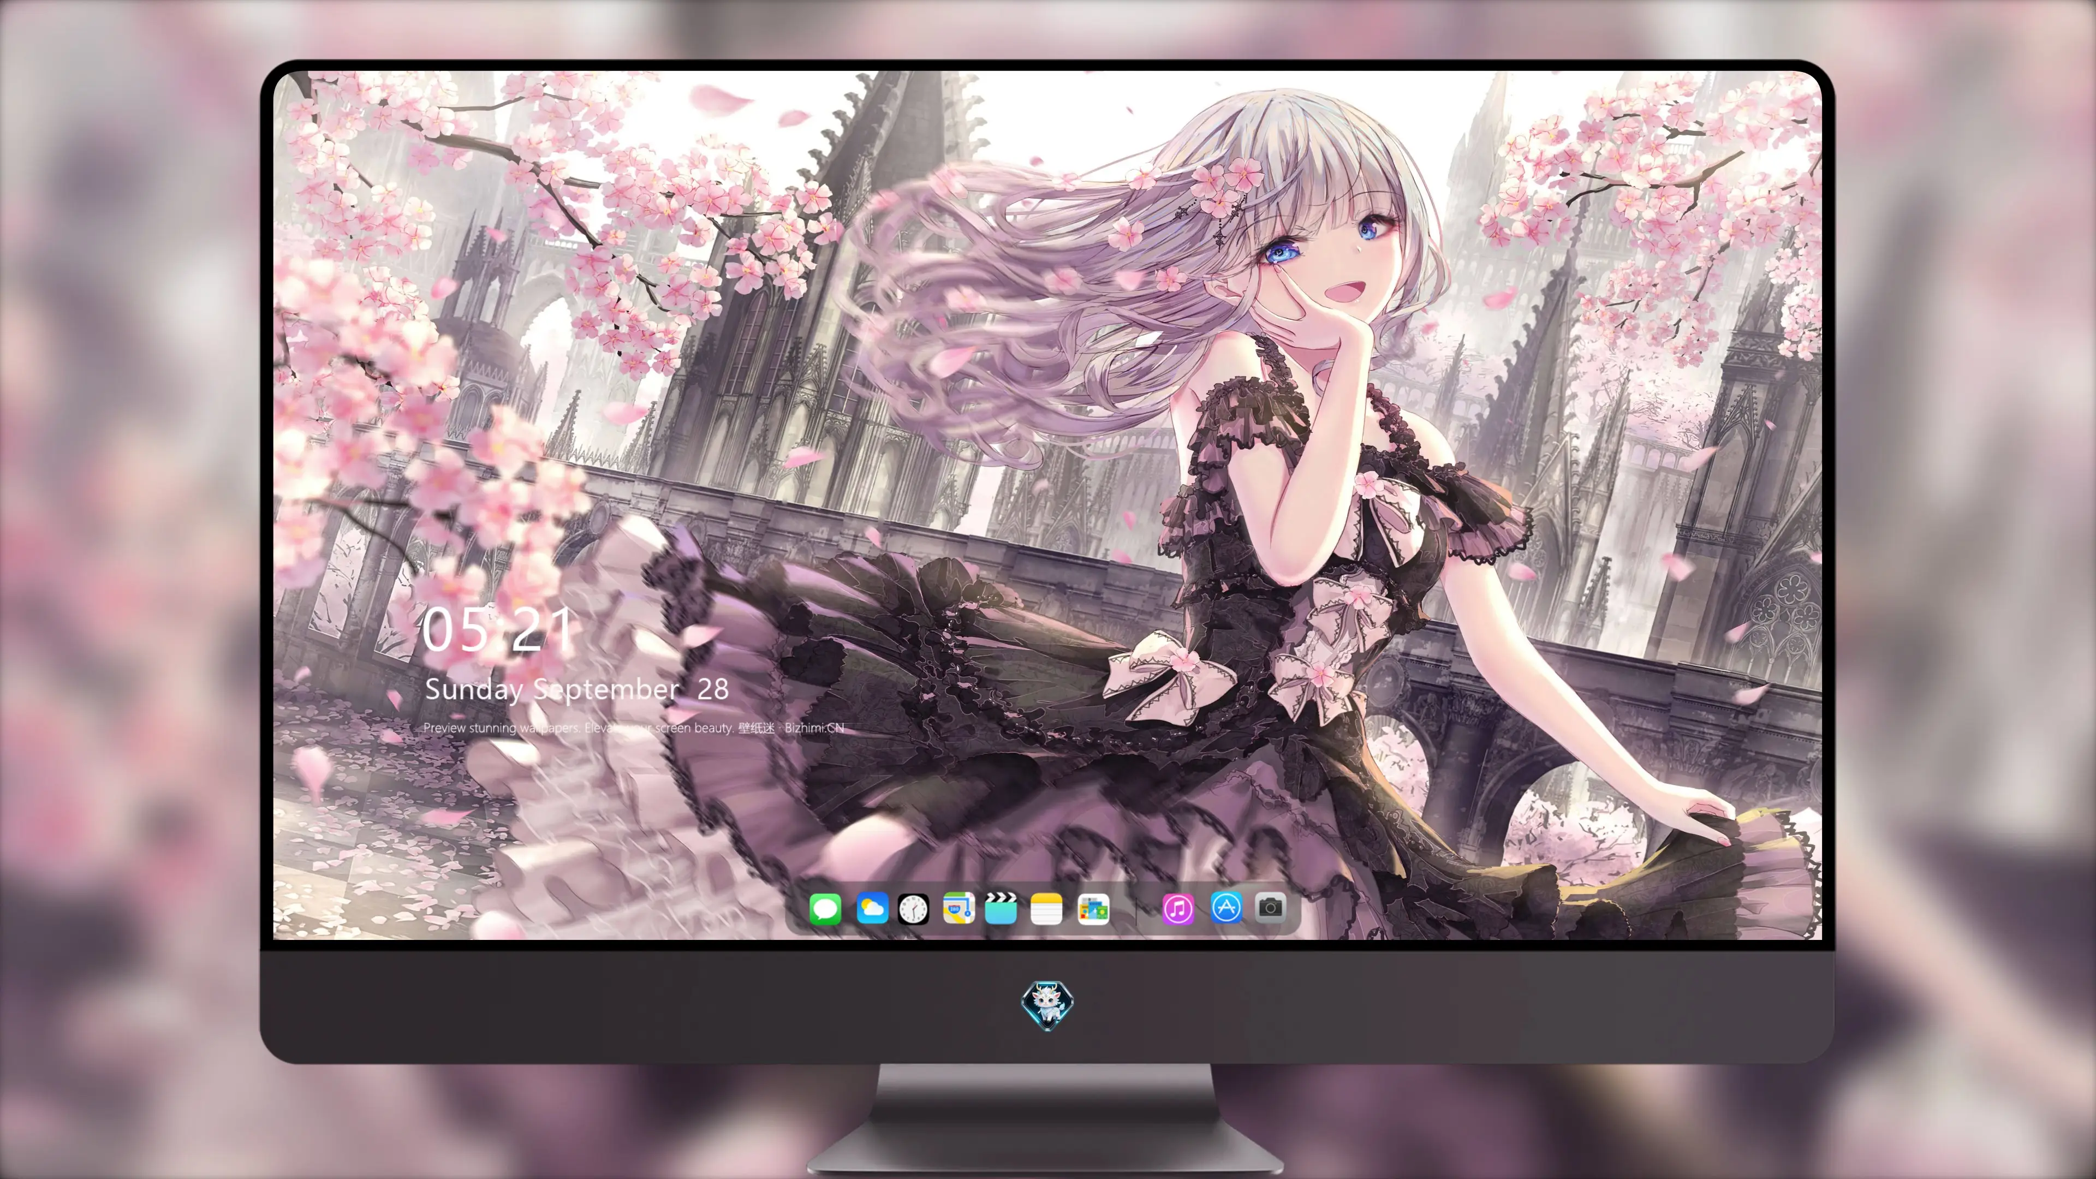Open the Camera app in dock

1270,907
